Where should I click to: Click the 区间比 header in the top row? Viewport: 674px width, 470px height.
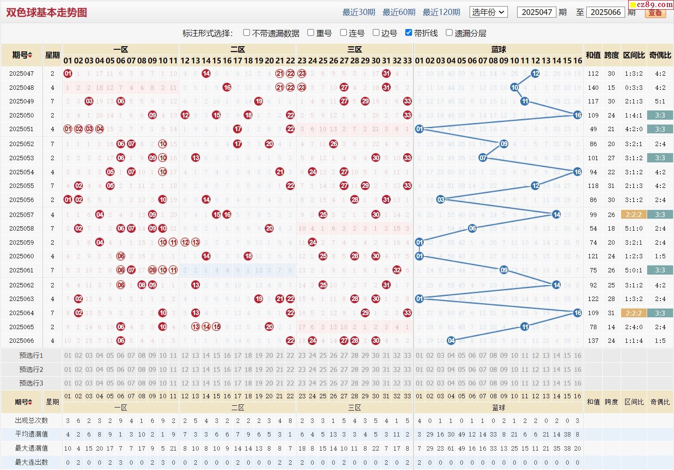[x=634, y=55]
